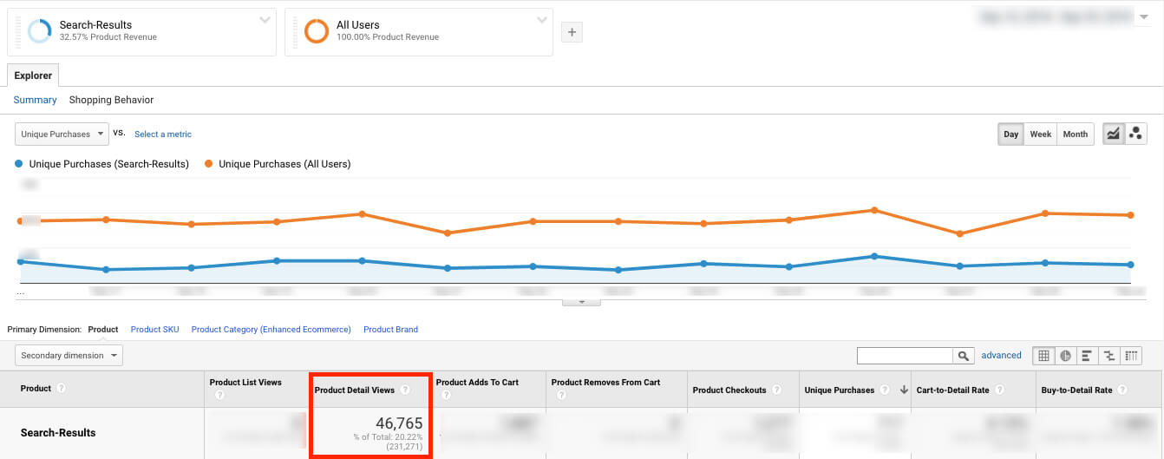Image resolution: width=1164 pixels, height=459 pixels.
Task: Add a new segment with plus button
Action: [x=572, y=33]
